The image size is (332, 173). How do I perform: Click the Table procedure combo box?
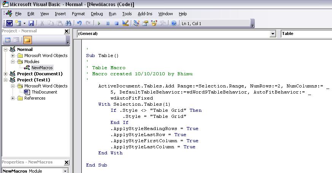[x=306, y=34]
